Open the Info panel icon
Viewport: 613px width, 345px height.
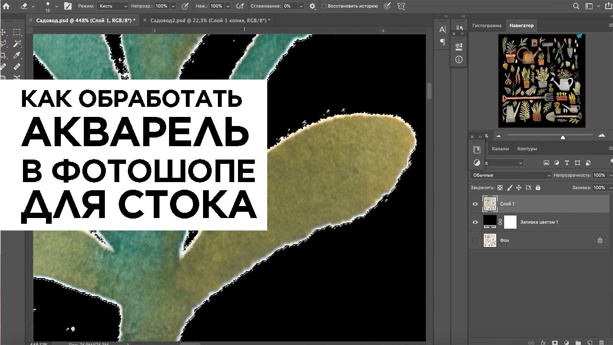tap(459, 59)
